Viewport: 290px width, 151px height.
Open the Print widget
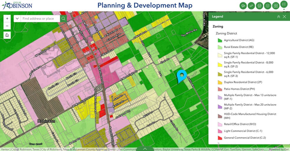point(259,6)
